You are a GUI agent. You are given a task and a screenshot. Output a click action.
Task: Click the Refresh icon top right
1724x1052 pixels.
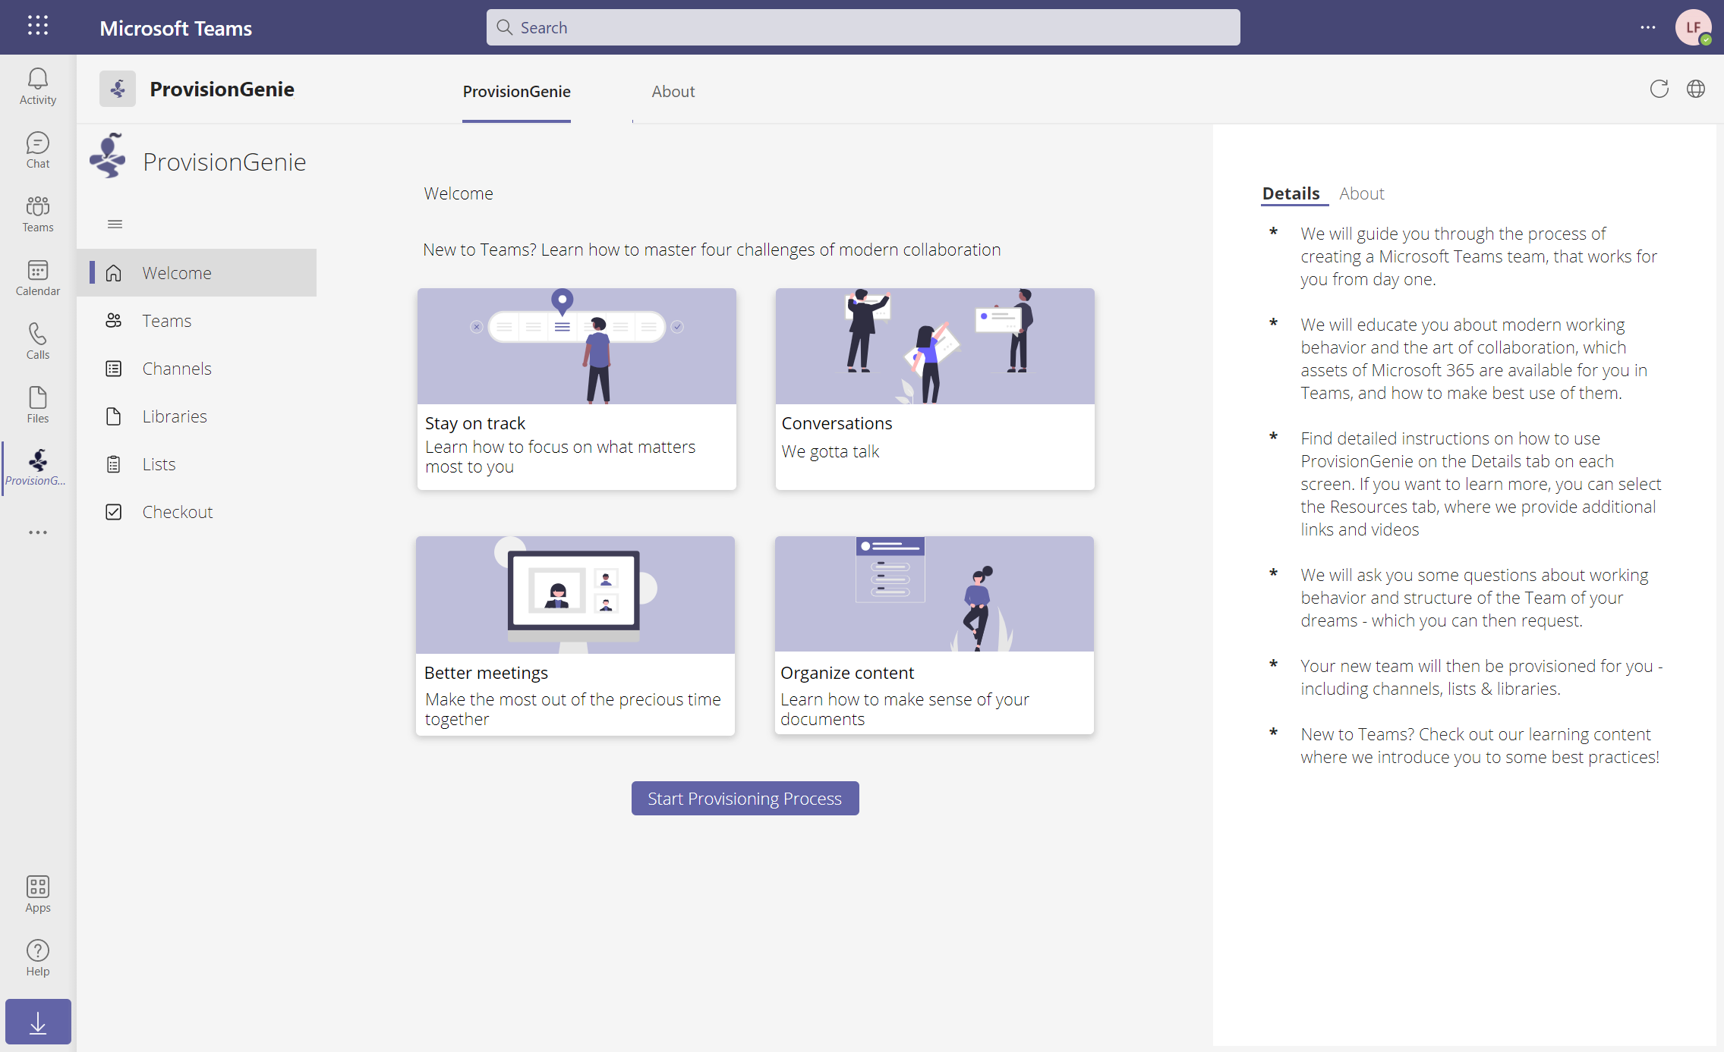click(x=1659, y=89)
